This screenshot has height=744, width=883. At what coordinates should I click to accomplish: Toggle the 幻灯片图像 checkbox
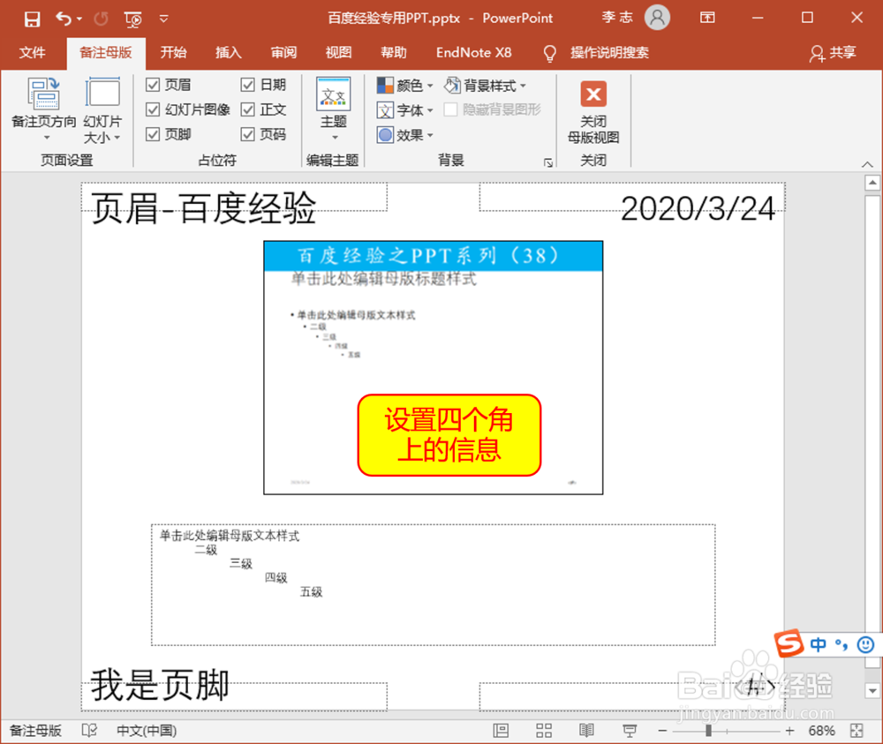tap(153, 109)
